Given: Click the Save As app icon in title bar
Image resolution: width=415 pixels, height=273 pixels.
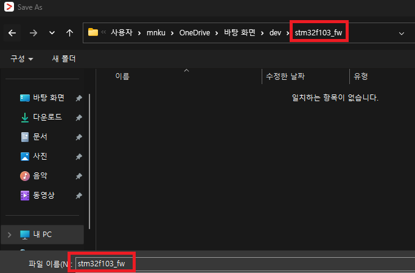Looking at the screenshot, I should (x=9, y=7).
